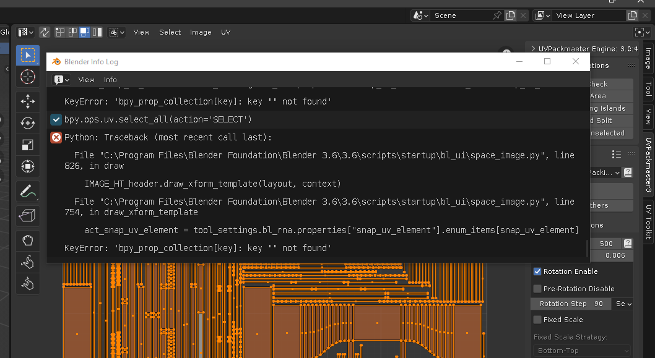Image resolution: width=655 pixels, height=358 pixels.
Task: Open the Image menu
Action: 201,32
